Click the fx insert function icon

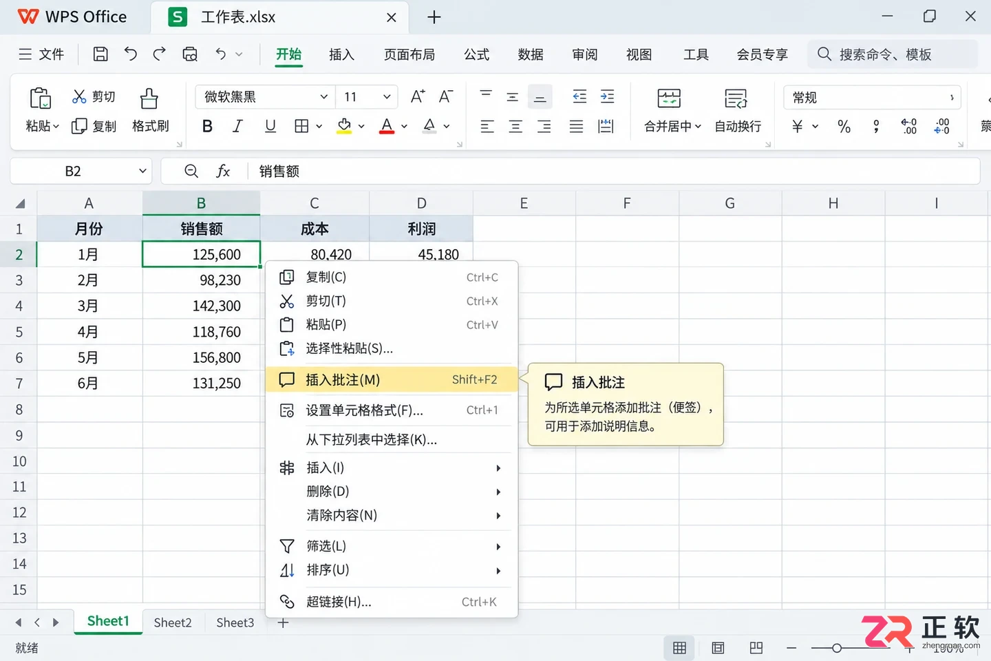point(223,171)
